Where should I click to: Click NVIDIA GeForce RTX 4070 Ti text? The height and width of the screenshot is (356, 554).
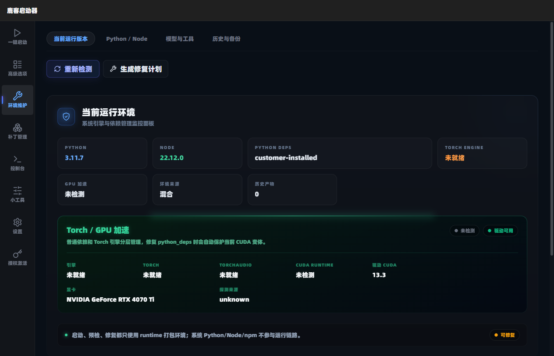click(110, 299)
